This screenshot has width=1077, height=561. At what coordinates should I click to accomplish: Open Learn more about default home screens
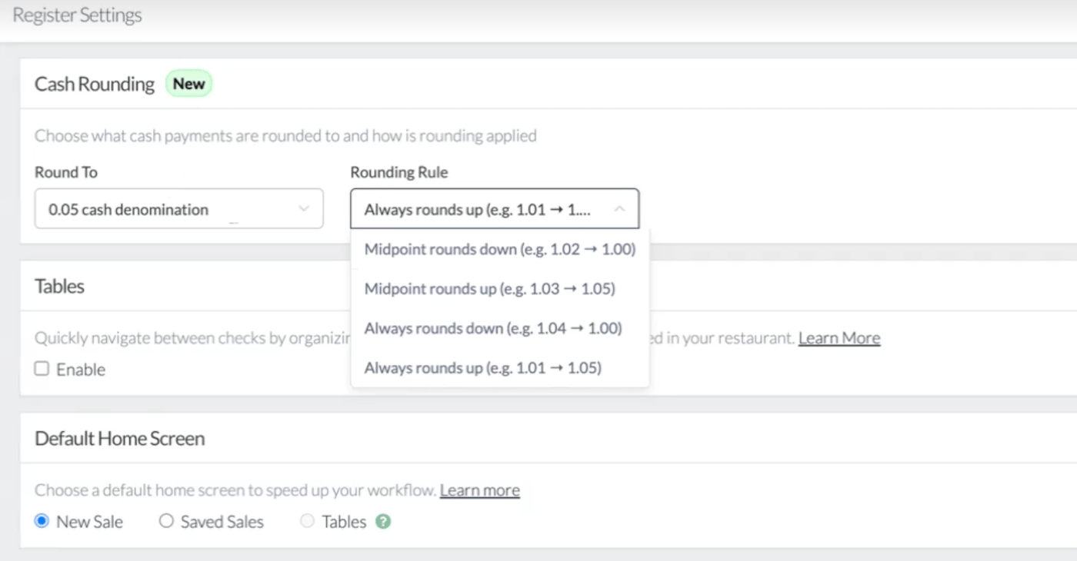tap(479, 490)
